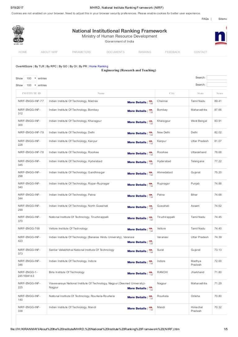Click More Details for IIT Delhi

137,133
